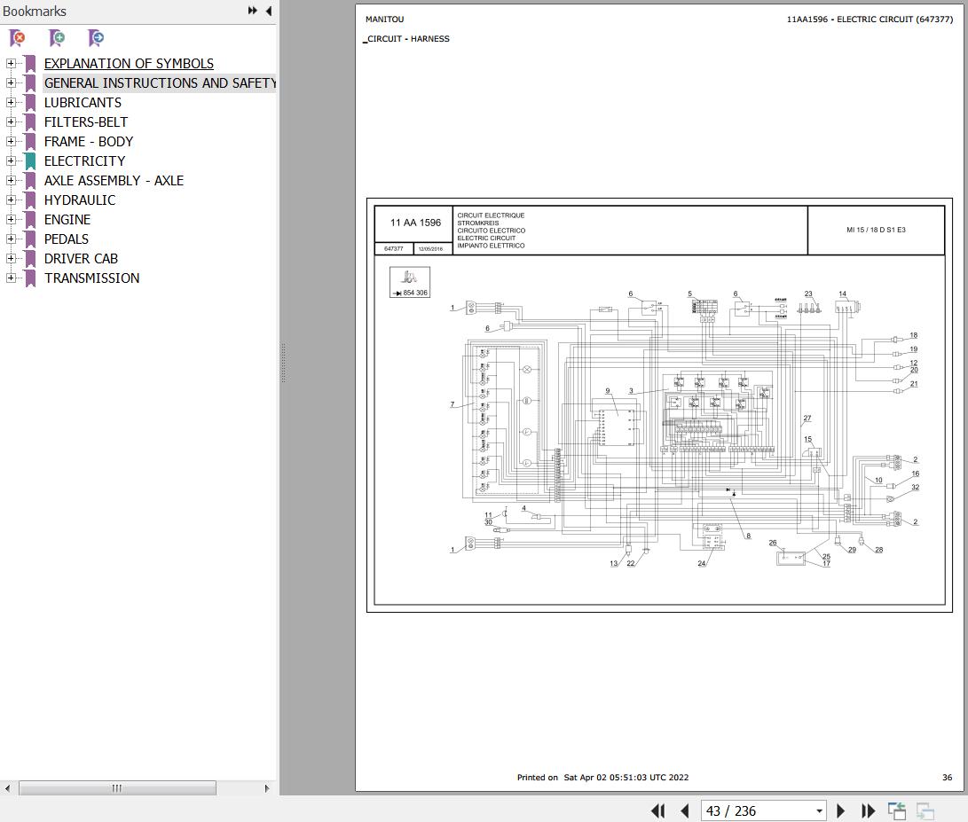Expand the TRANSMISSION bookmark node
Image resolution: width=968 pixels, height=822 pixels.
coord(11,278)
